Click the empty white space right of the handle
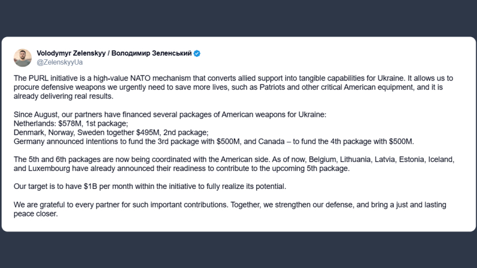Image resolution: width=477 pixels, height=268 pixels. 300,62
